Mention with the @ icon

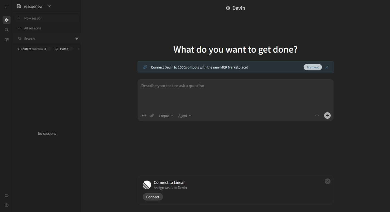click(x=144, y=115)
